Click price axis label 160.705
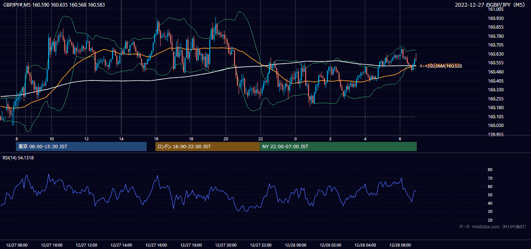Viewport: 531px width, 249px height. [x=496, y=45]
